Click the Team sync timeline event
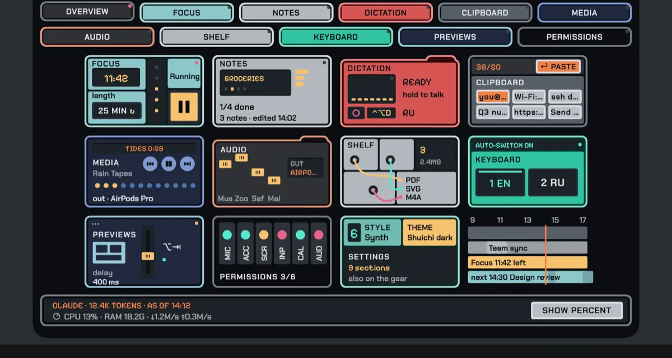 click(x=528, y=248)
